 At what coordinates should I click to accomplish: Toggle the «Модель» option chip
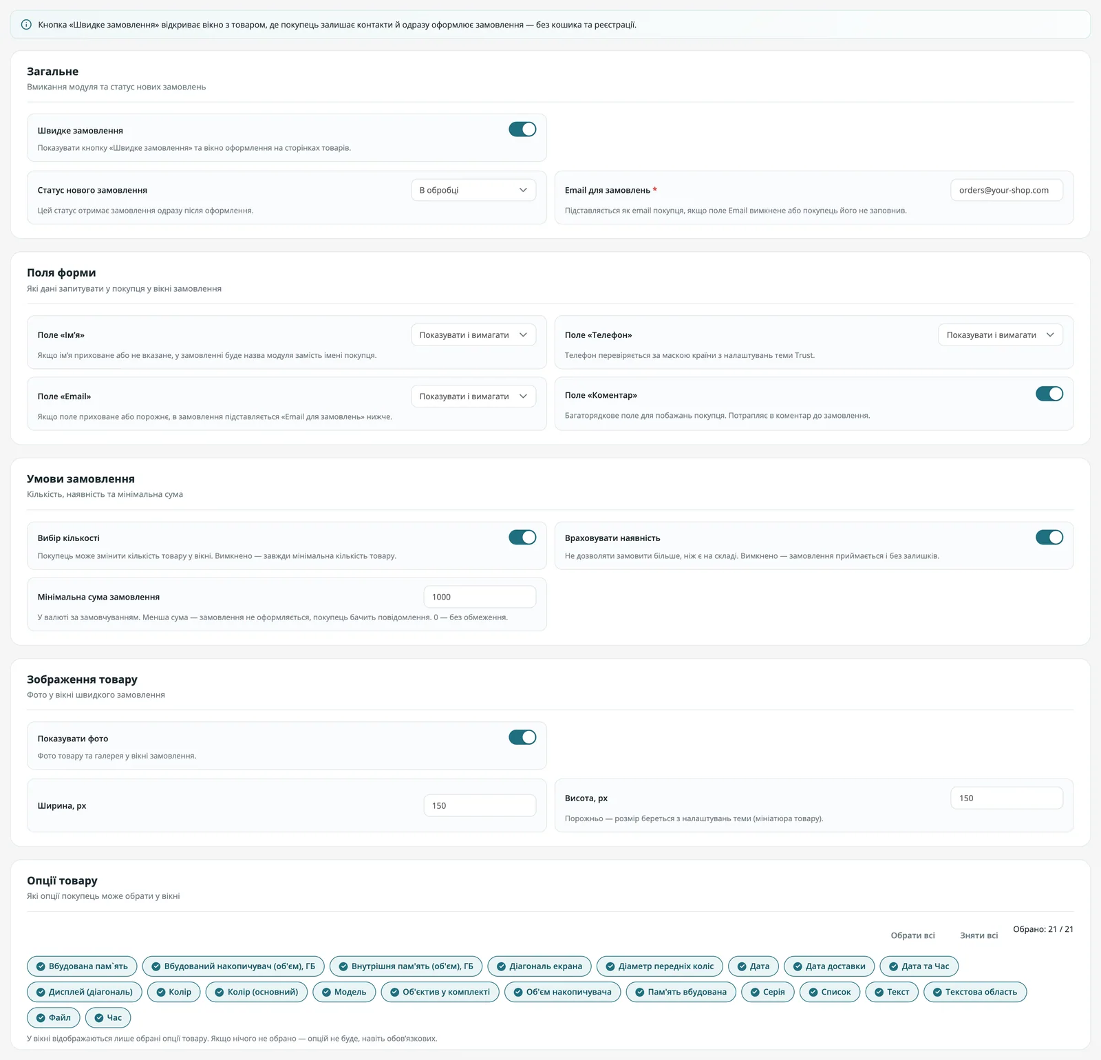tap(344, 992)
